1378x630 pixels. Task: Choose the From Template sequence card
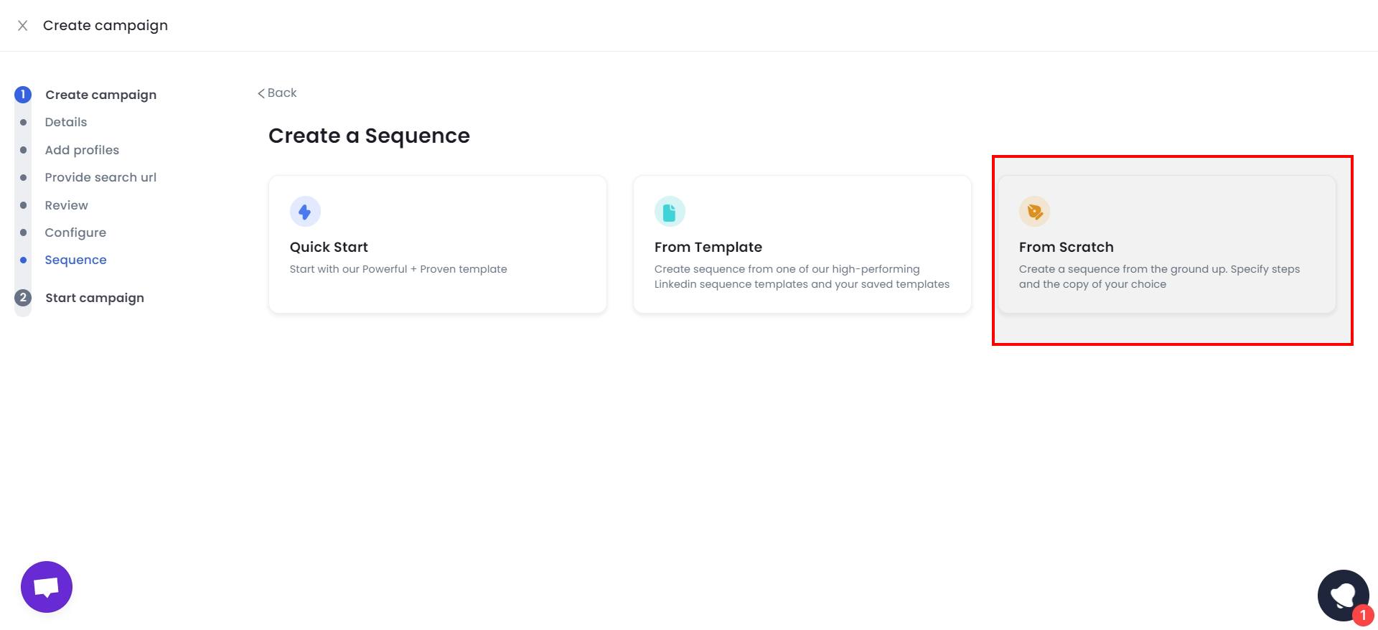click(x=802, y=244)
